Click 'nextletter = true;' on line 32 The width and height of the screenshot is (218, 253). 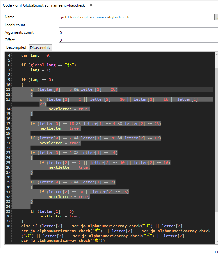tap(69, 197)
